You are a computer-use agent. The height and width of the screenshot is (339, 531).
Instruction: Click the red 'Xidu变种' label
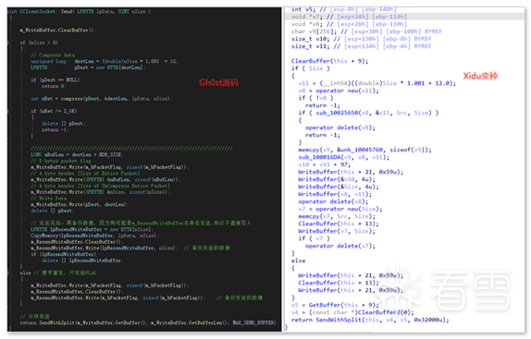tap(480, 76)
